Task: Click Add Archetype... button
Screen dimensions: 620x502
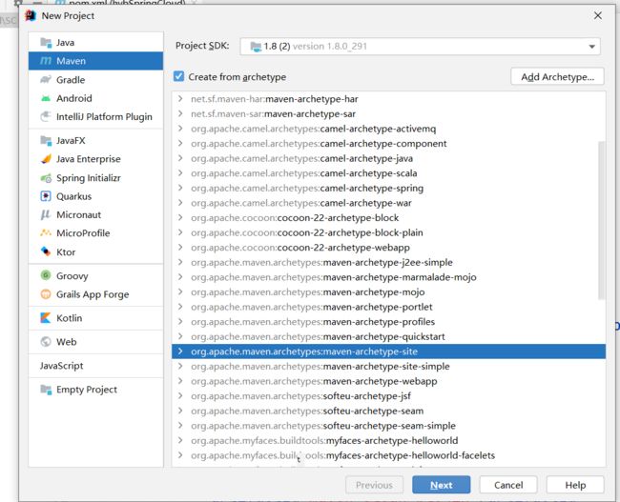Action: (557, 76)
